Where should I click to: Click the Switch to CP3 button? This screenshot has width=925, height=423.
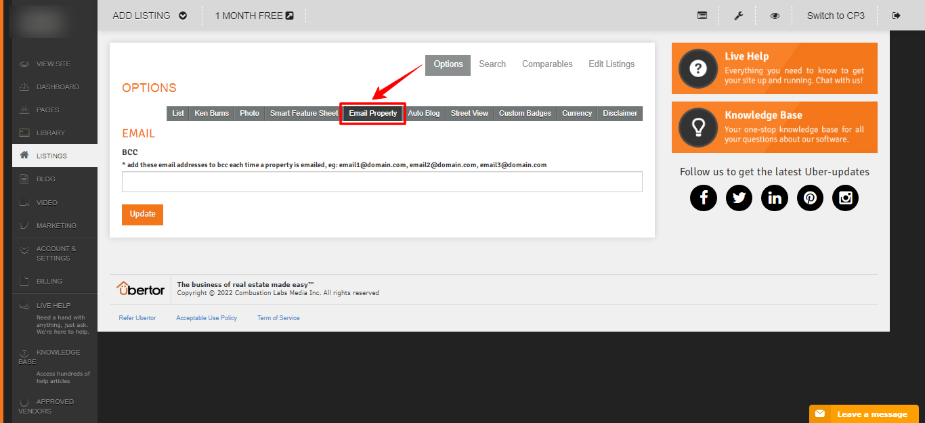836,16
